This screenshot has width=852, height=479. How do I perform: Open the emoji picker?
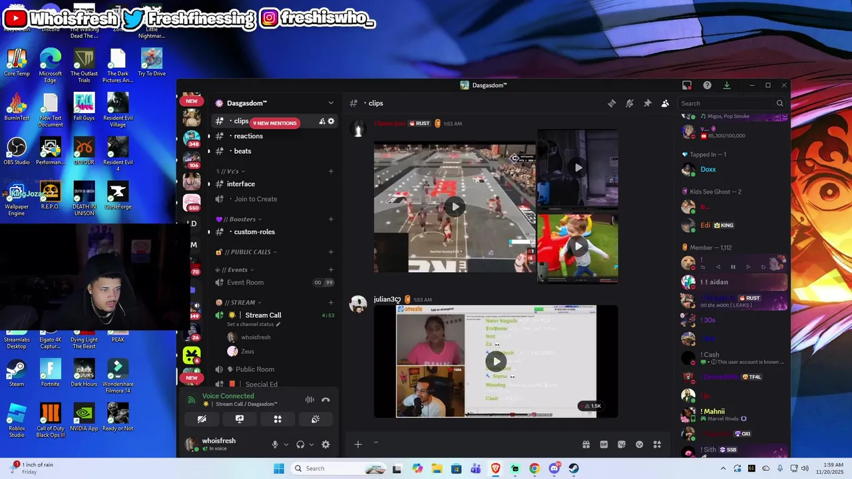(640, 444)
